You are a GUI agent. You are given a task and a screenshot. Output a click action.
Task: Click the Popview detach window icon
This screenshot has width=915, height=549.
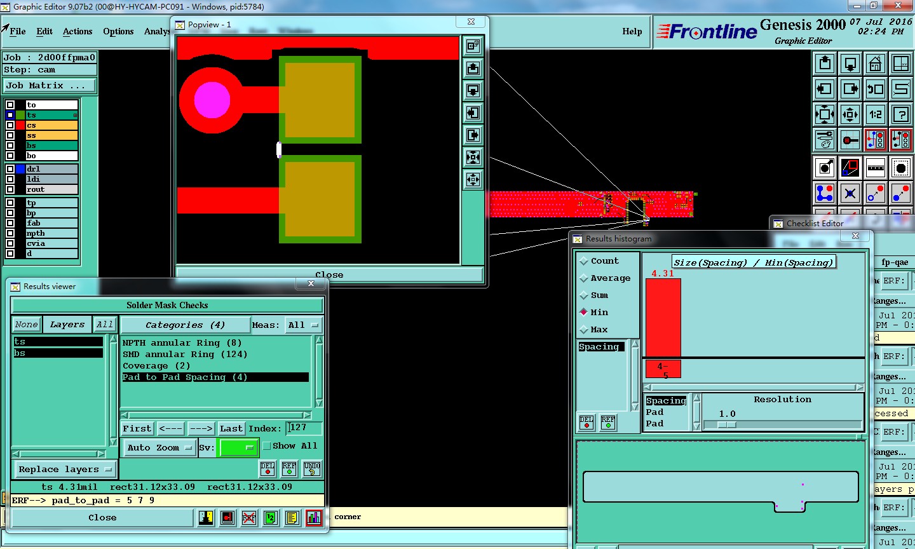(x=473, y=46)
